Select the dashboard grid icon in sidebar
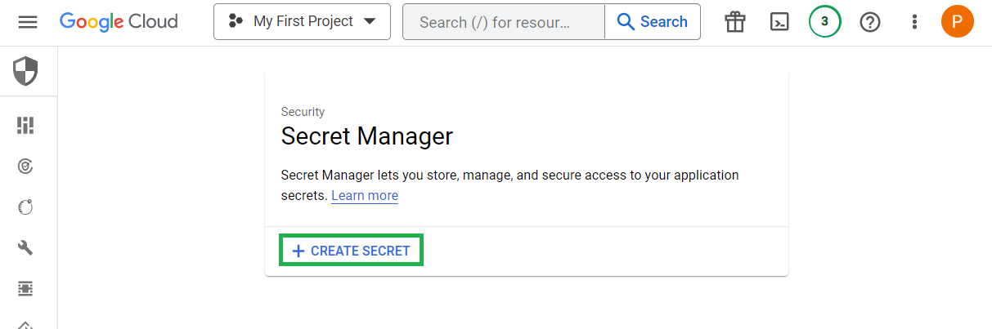Viewport: 992px width, 329px height. (x=25, y=125)
